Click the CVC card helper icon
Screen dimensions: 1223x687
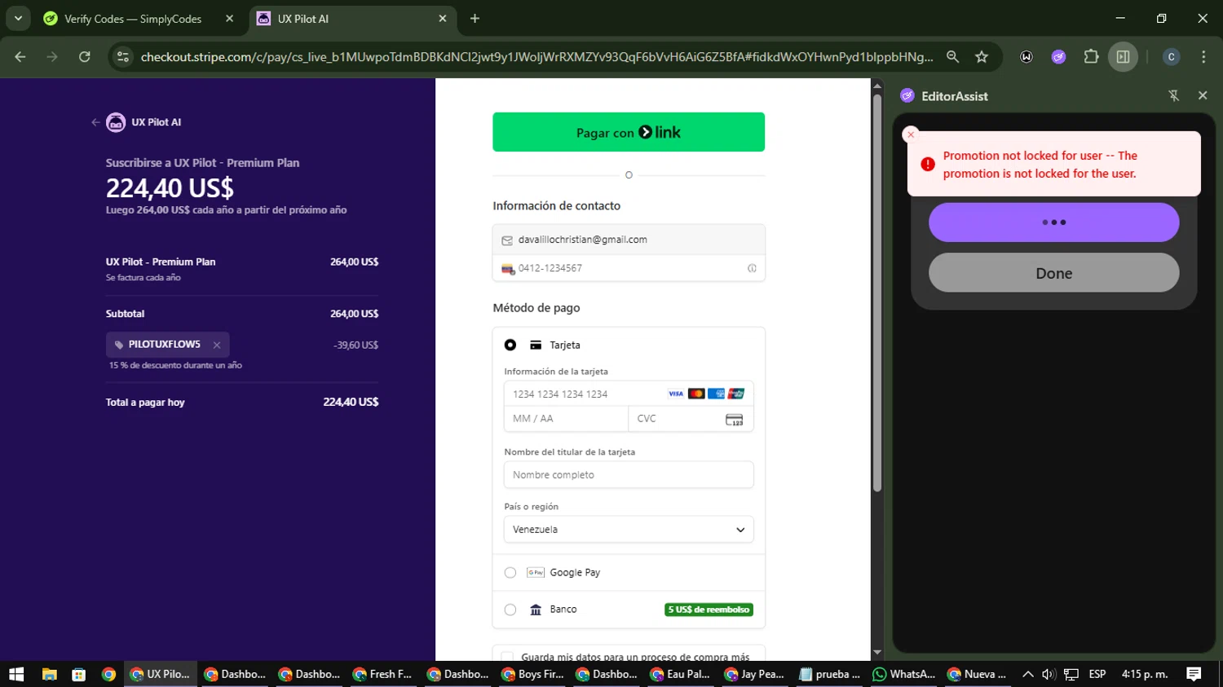click(734, 420)
